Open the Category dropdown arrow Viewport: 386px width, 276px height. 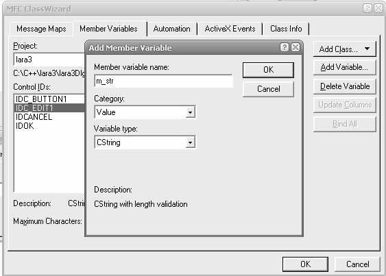click(x=190, y=112)
